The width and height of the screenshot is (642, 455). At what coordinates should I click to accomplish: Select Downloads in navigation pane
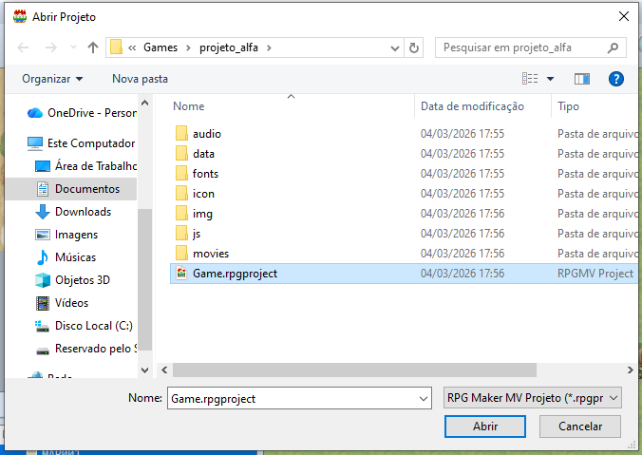(74, 212)
